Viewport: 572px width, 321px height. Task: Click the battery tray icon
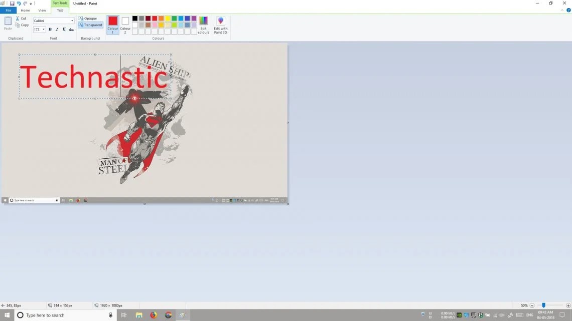[x=488, y=315]
